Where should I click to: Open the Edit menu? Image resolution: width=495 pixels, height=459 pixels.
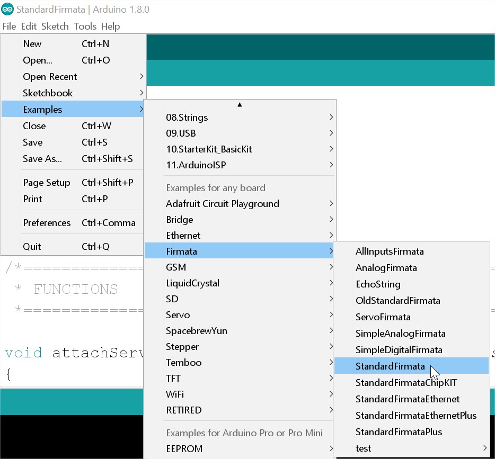click(29, 26)
